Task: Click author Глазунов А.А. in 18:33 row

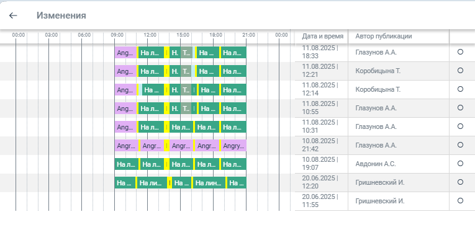Action: [x=376, y=52]
